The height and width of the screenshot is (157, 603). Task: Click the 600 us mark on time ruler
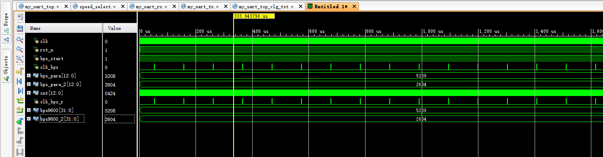tap(317, 32)
